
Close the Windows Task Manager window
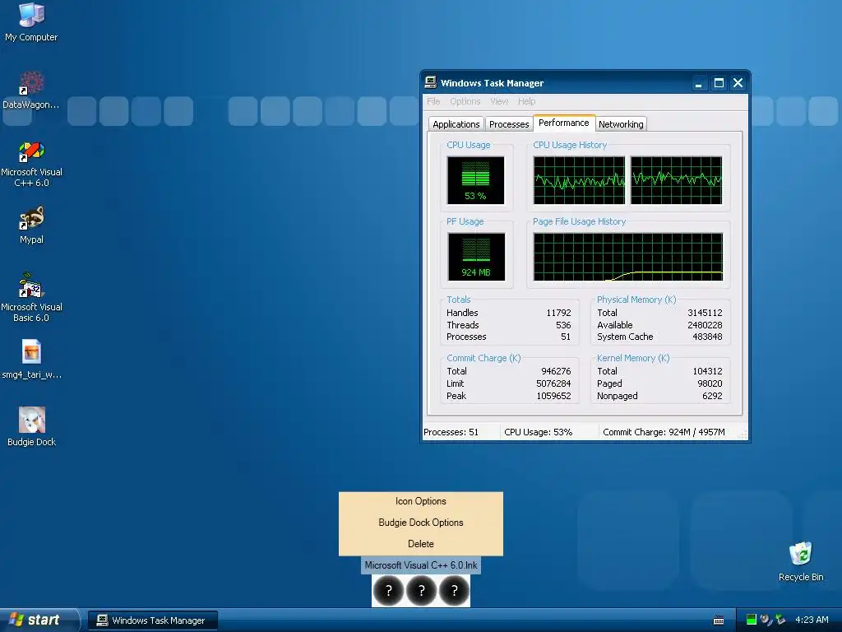click(738, 83)
